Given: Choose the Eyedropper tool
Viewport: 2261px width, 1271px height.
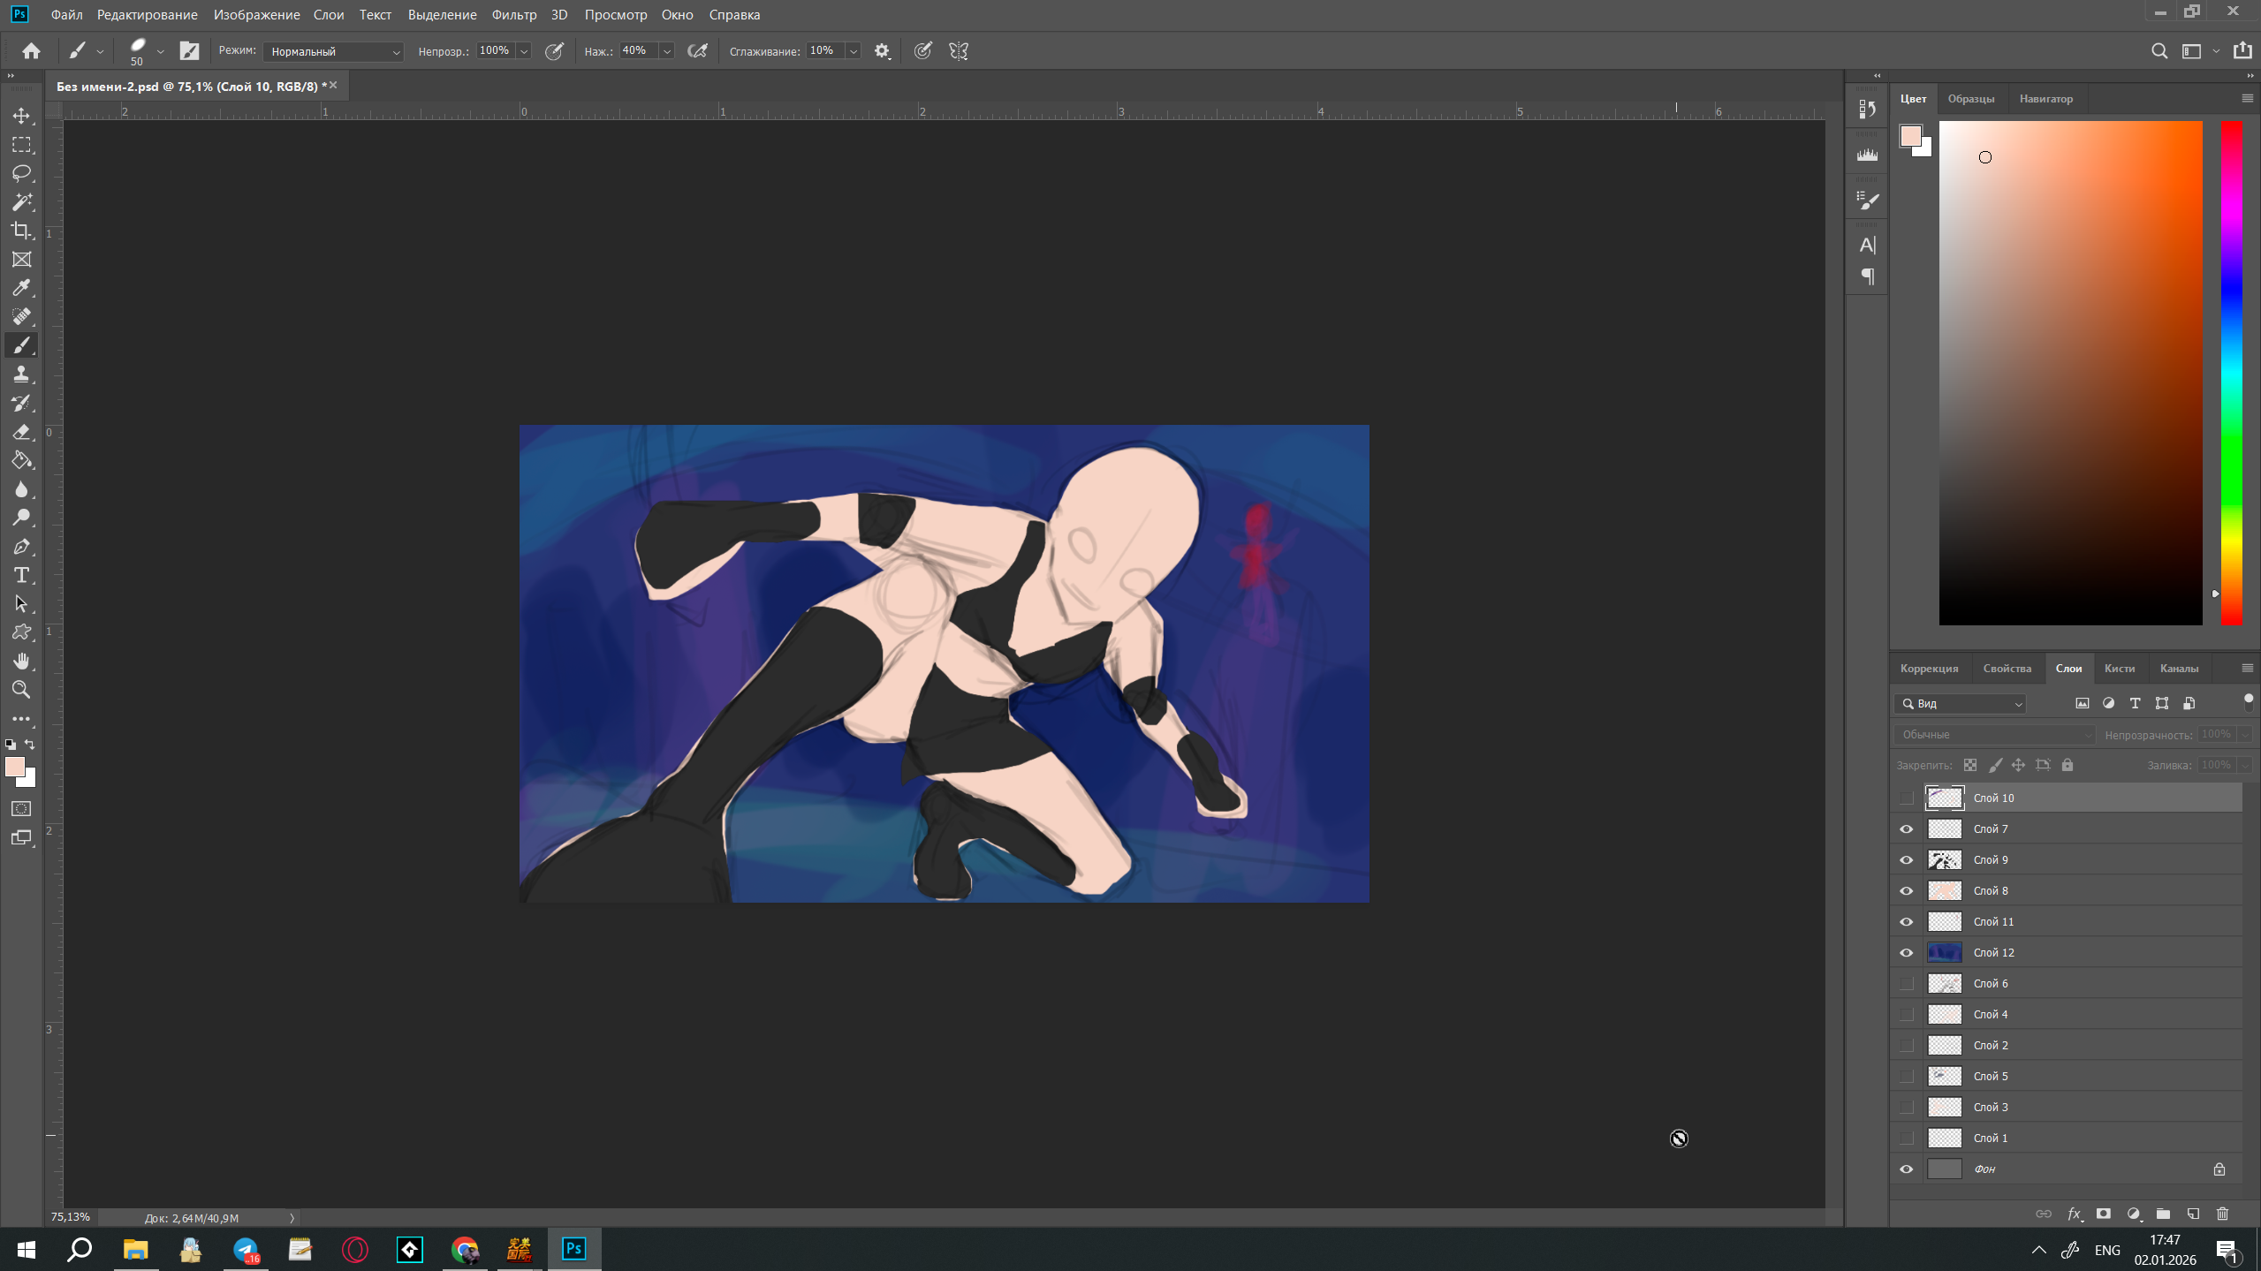Looking at the screenshot, I should 22,288.
